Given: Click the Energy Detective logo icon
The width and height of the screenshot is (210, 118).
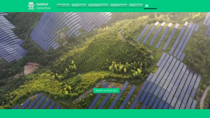Looking at the screenshot, I should click(31, 6).
